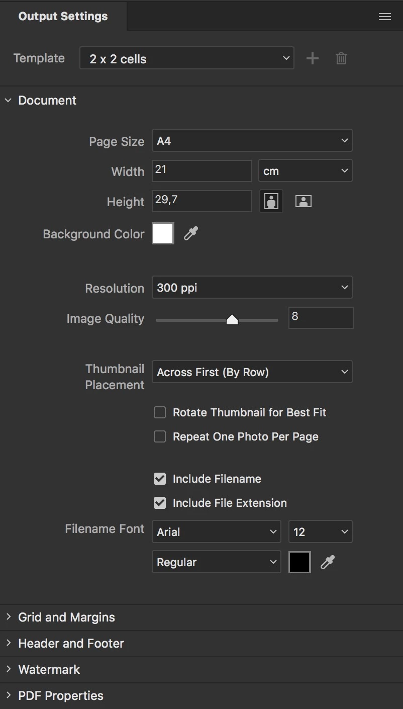Pick filename font color with eyedropper

(x=328, y=562)
